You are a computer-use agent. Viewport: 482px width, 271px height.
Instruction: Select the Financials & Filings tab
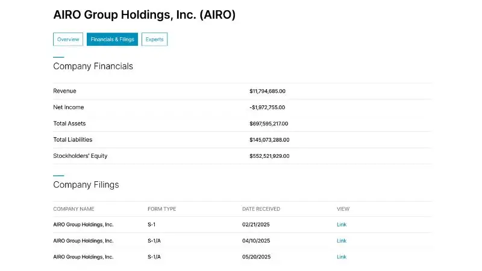112,39
